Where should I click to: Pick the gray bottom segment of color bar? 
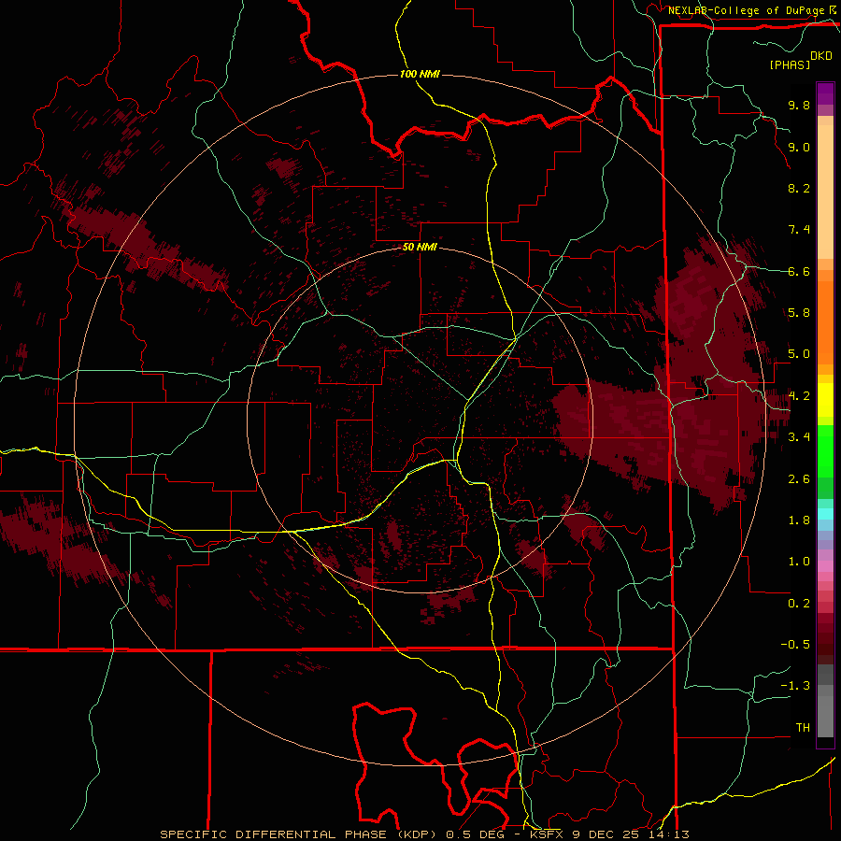click(825, 716)
